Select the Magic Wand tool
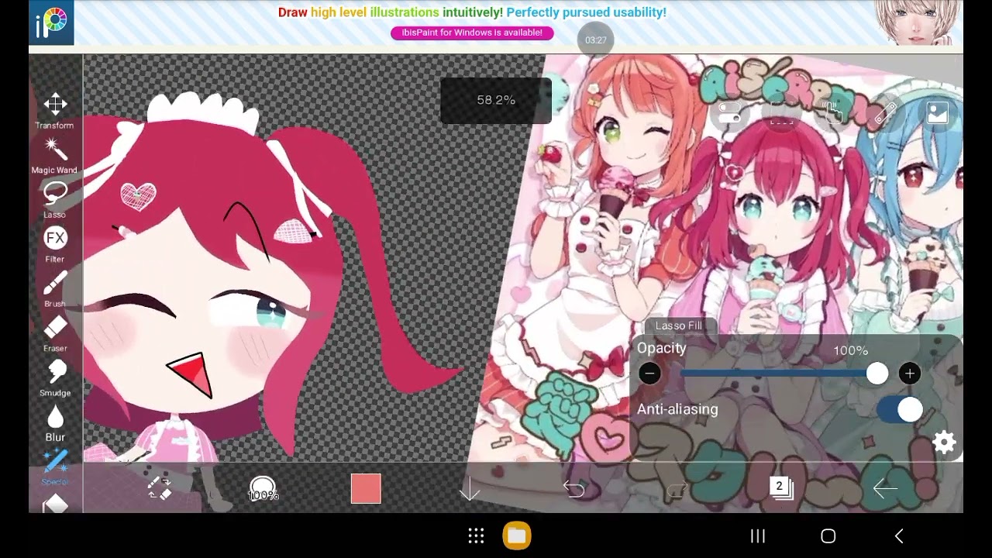992x558 pixels. click(55, 155)
